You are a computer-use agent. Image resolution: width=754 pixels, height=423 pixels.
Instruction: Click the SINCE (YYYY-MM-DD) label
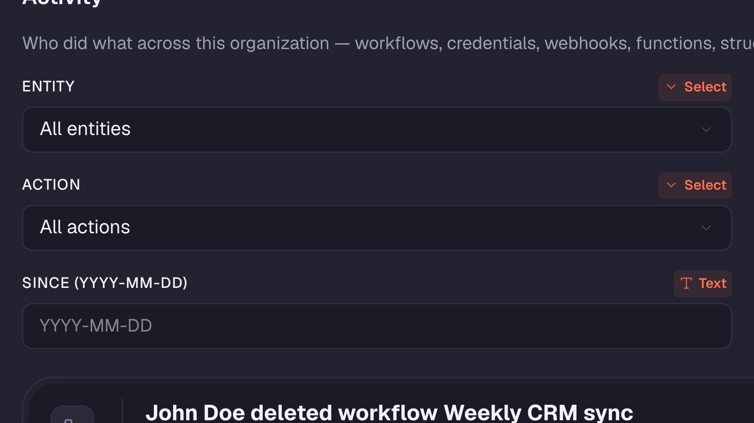tap(105, 283)
